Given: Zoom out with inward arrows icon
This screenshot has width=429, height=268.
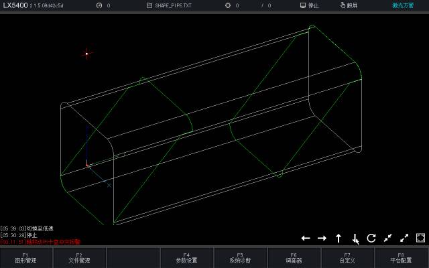Looking at the screenshot, I should coord(387,238).
